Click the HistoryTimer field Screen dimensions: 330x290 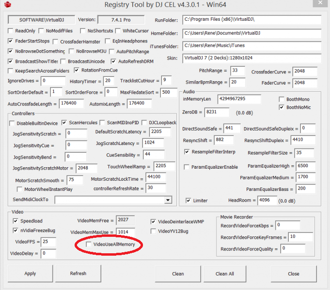109,81
